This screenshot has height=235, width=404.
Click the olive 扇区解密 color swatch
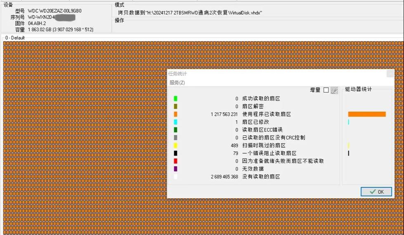175,107
